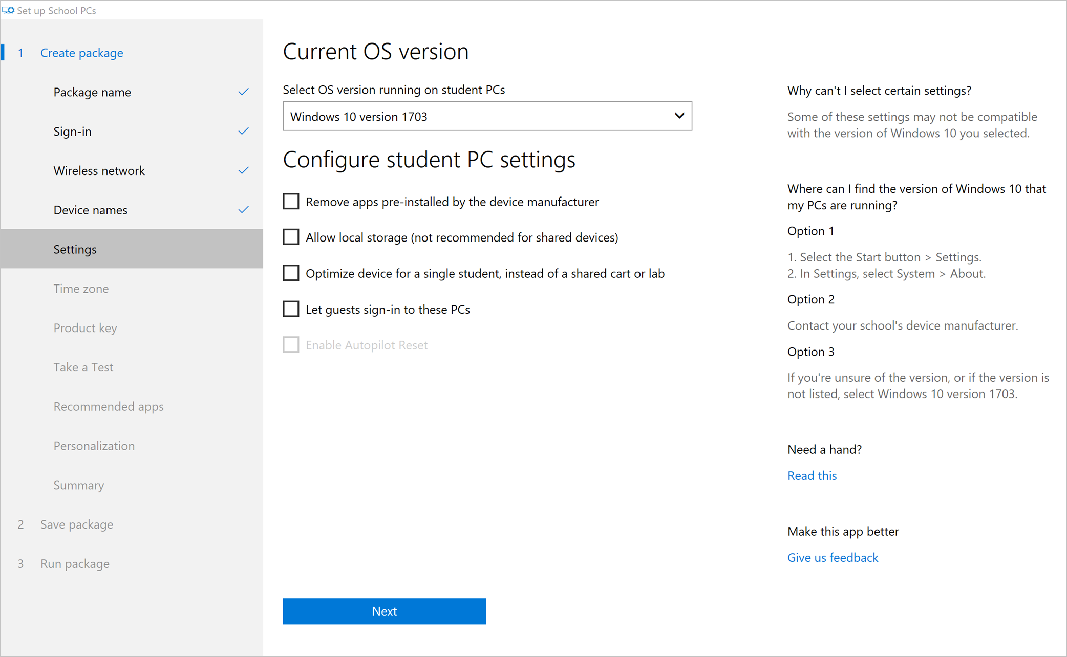Image resolution: width=1067 pixels, height=657 pixels.
Task: Enable Let guests sign-in to these PCs
Action: 291,309
